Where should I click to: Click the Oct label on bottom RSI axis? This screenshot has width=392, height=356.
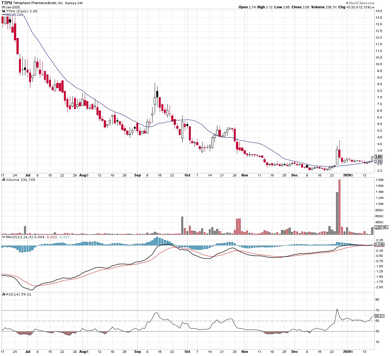click(x=187, y=352)
